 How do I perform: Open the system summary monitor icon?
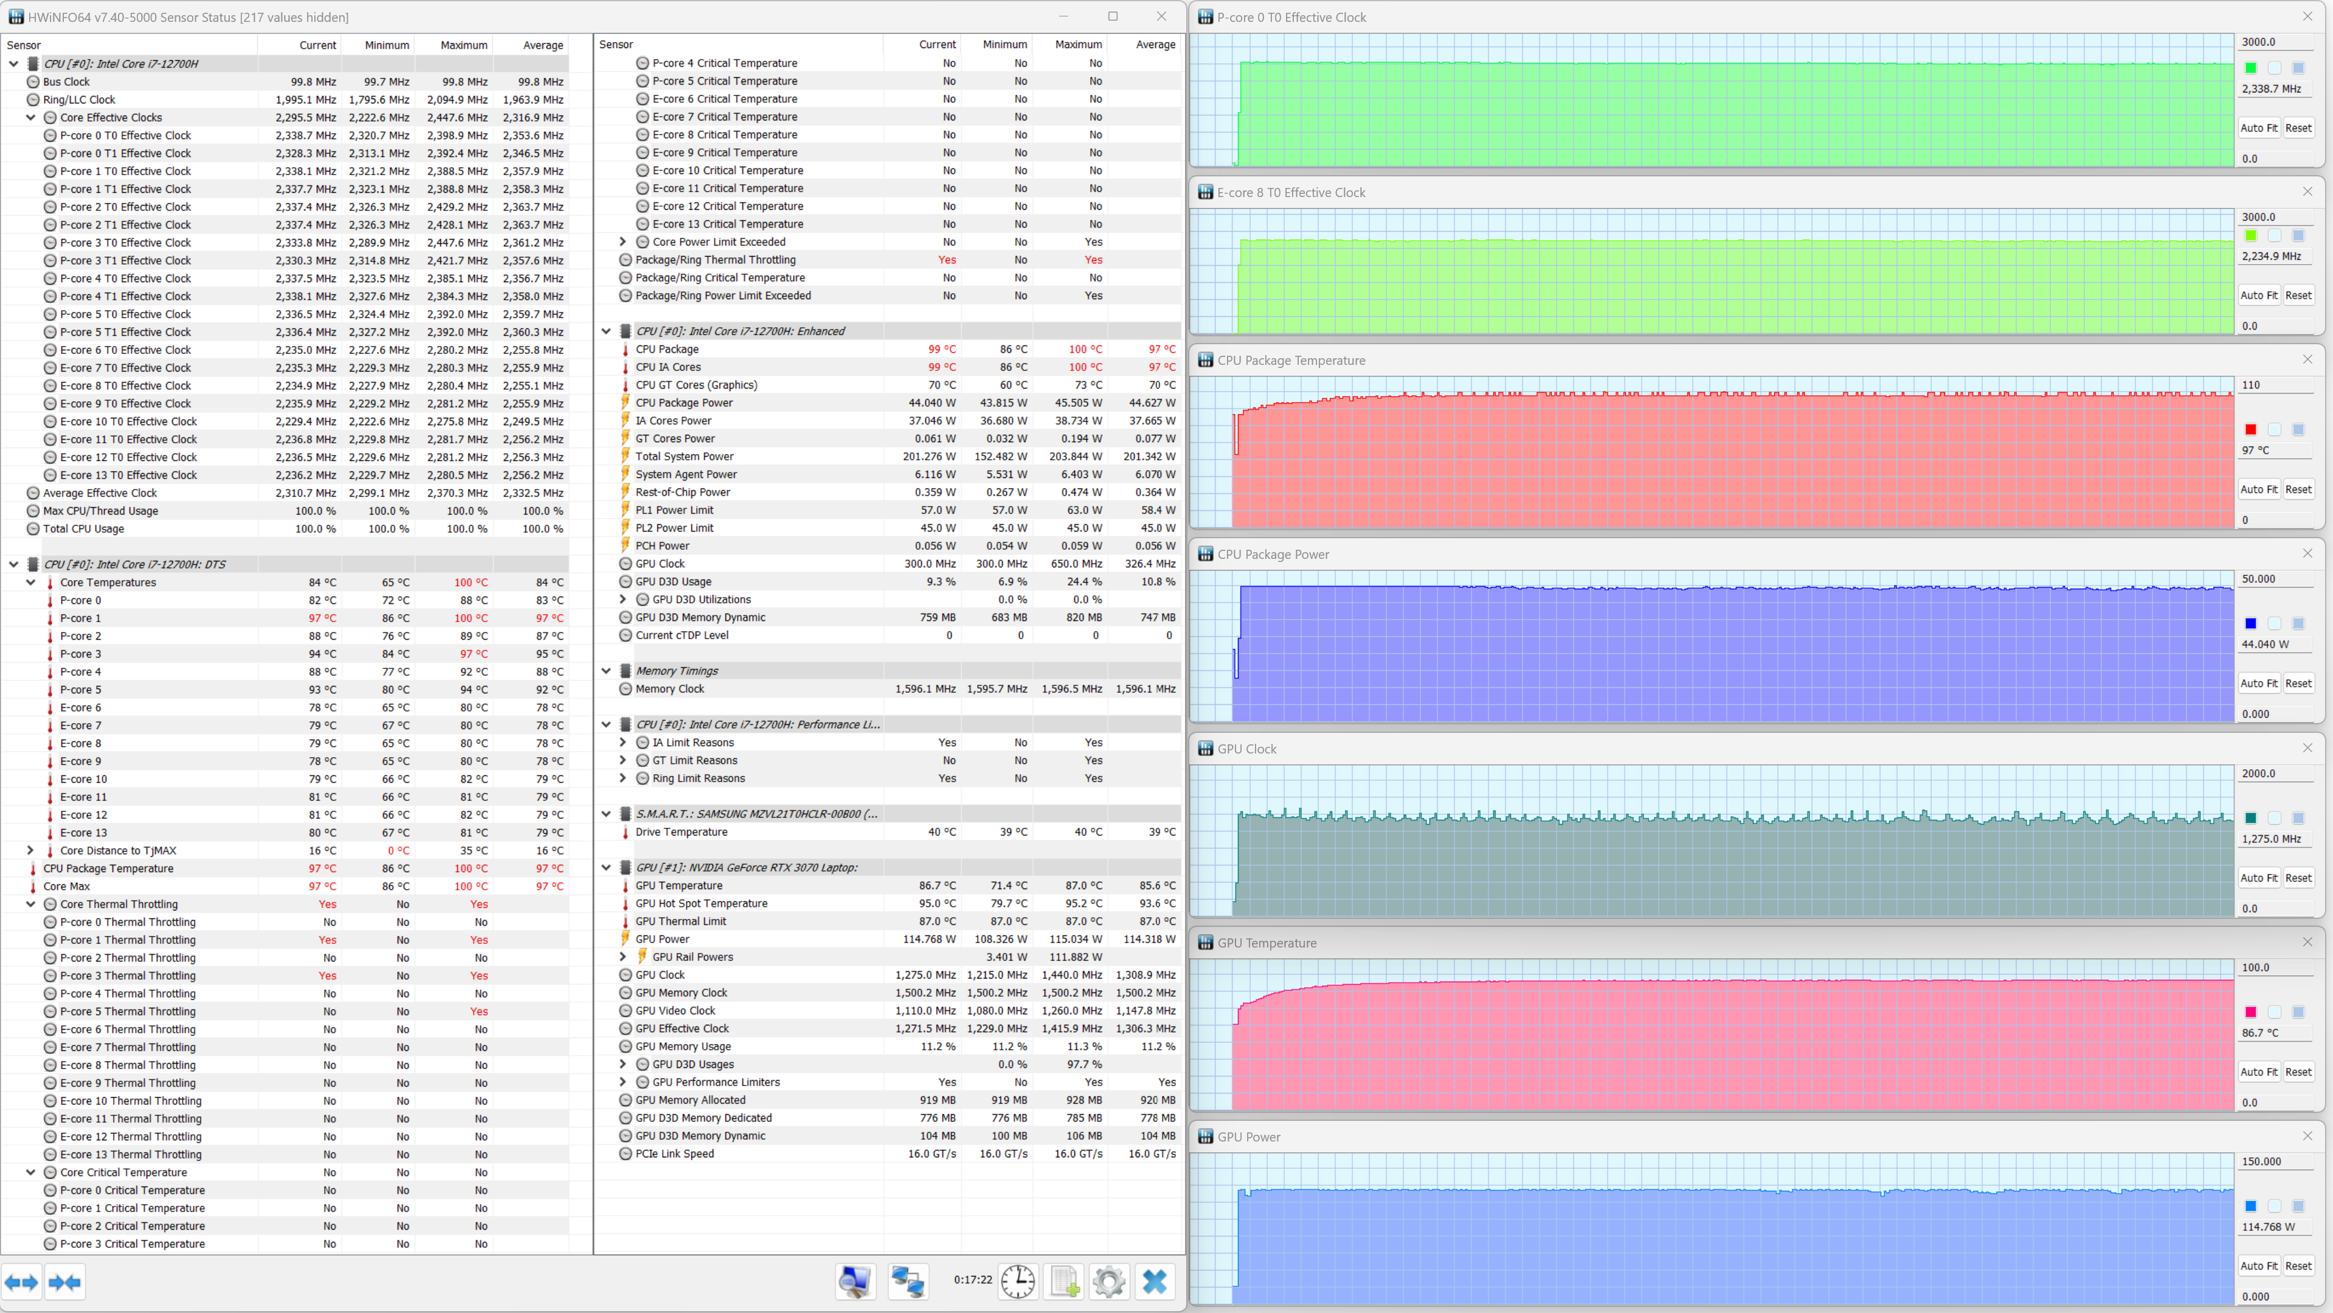coord(854,1281)
